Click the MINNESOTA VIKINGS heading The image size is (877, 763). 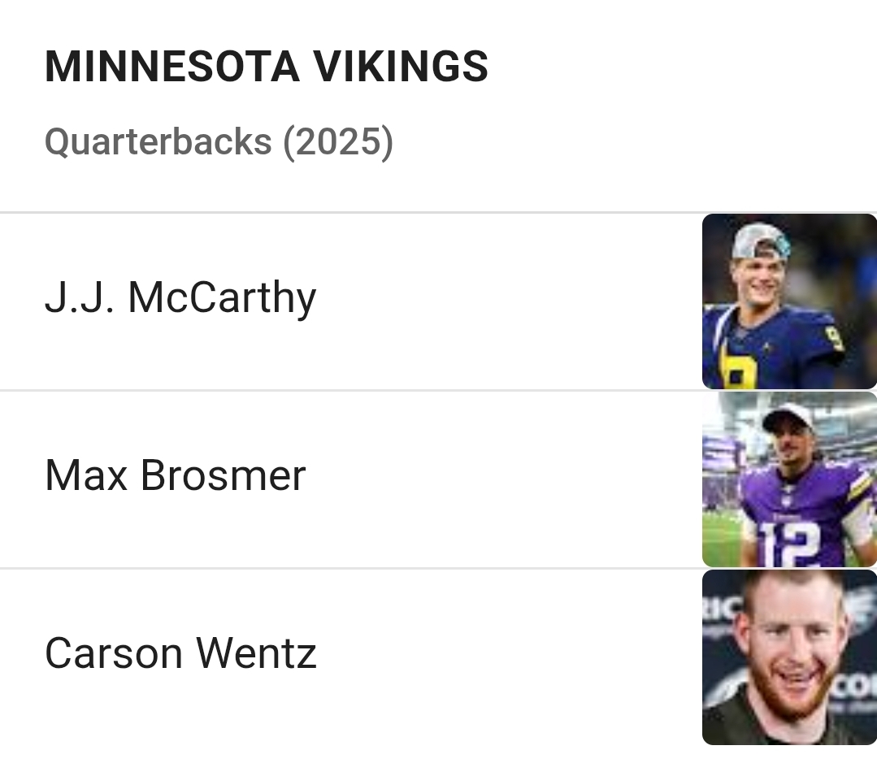[266, 67]
